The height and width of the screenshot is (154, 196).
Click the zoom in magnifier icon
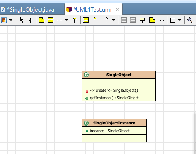pos(190,20)
